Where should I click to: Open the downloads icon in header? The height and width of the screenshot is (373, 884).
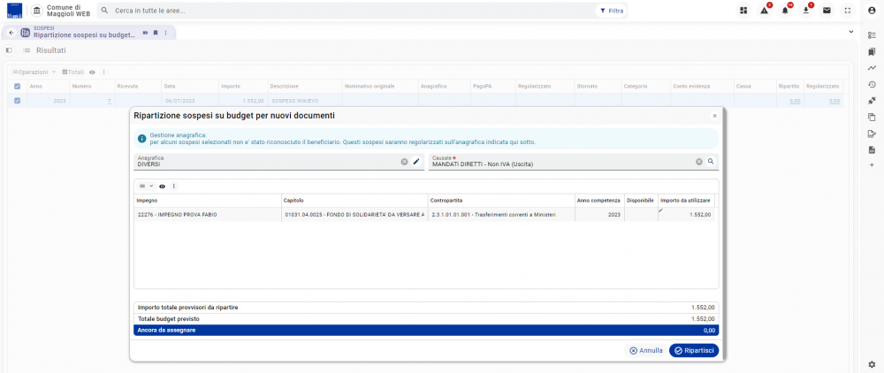coord(805,11)
